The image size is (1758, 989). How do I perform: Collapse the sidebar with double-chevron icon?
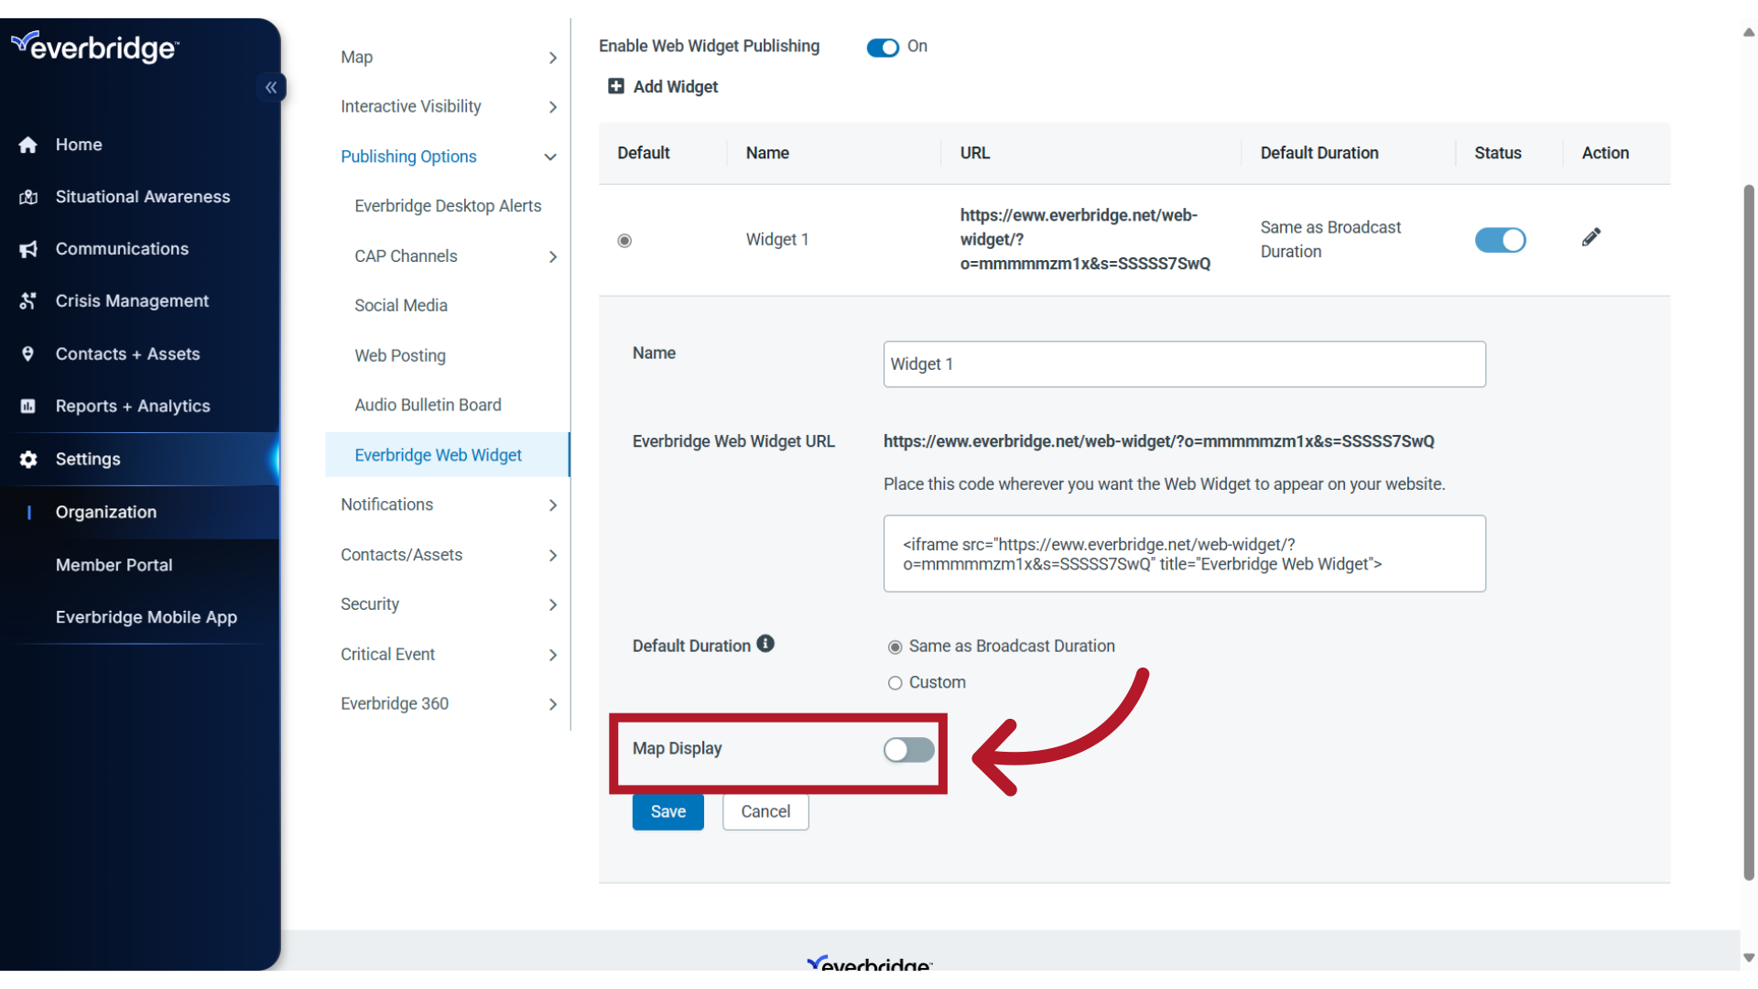pos(271,87)
